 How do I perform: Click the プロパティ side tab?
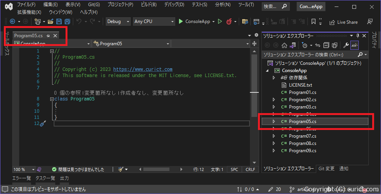point(374,40)
